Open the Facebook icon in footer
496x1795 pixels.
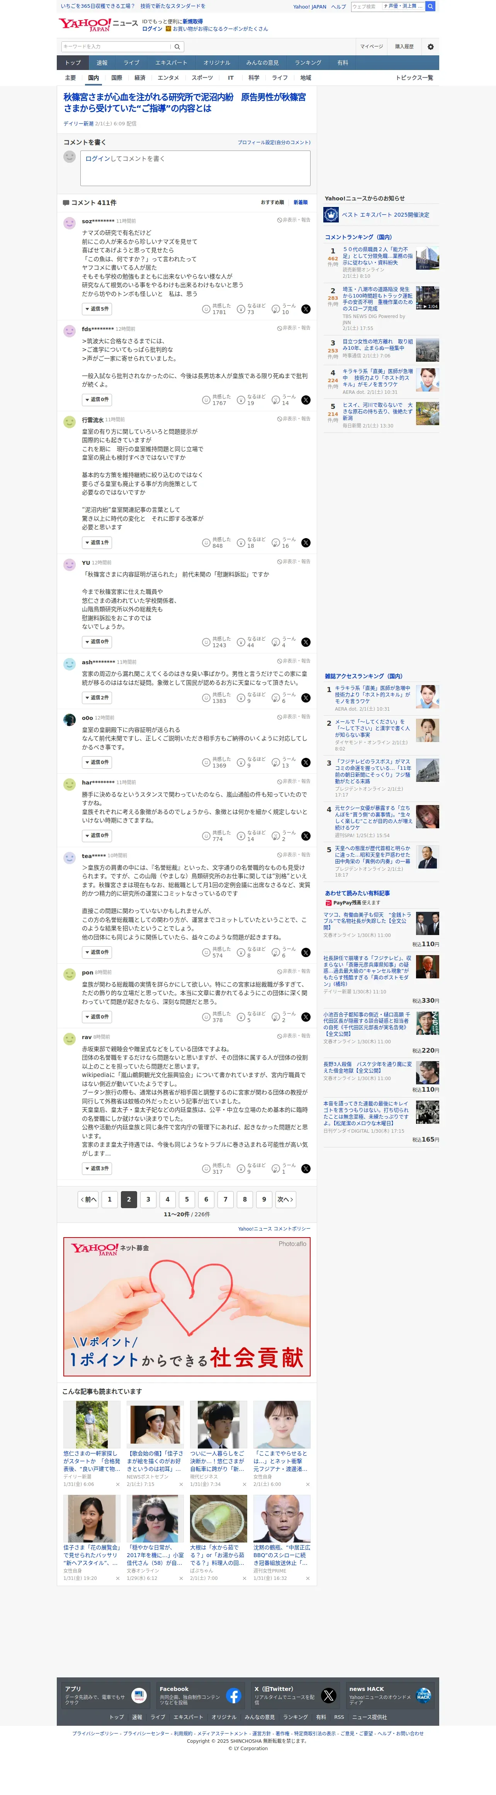click(234, 1695)
